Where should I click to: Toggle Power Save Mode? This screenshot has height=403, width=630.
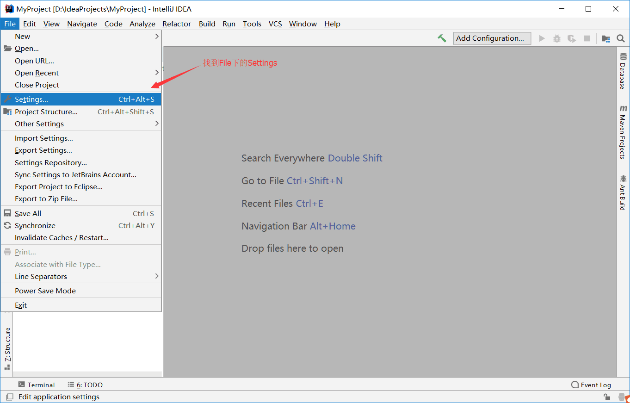tap(81, 291)
